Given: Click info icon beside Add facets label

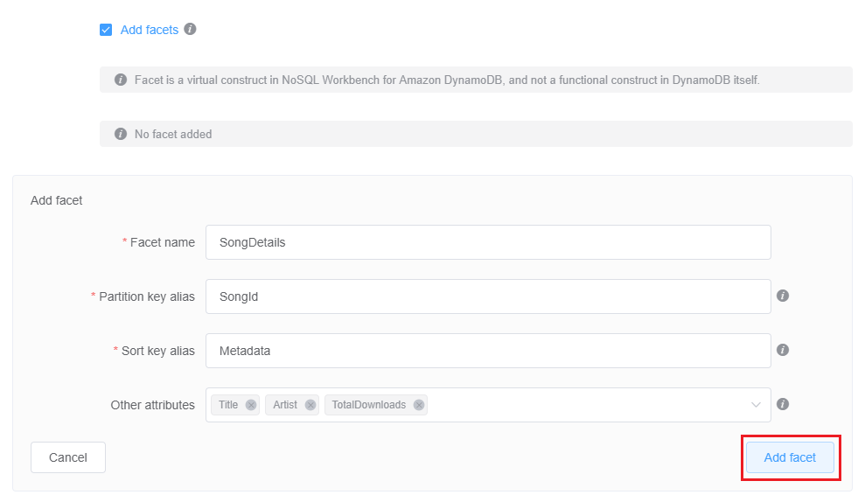Looking at the screenshot, I should (x=190, y=29).
